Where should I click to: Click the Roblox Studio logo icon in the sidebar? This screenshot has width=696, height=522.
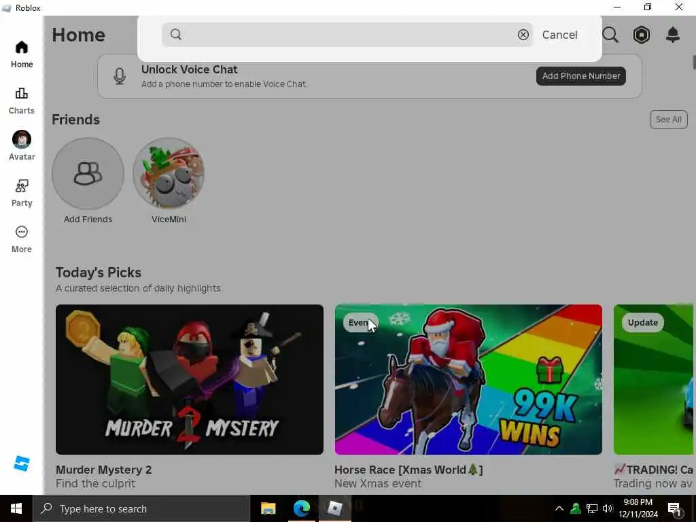coord(21,464)
